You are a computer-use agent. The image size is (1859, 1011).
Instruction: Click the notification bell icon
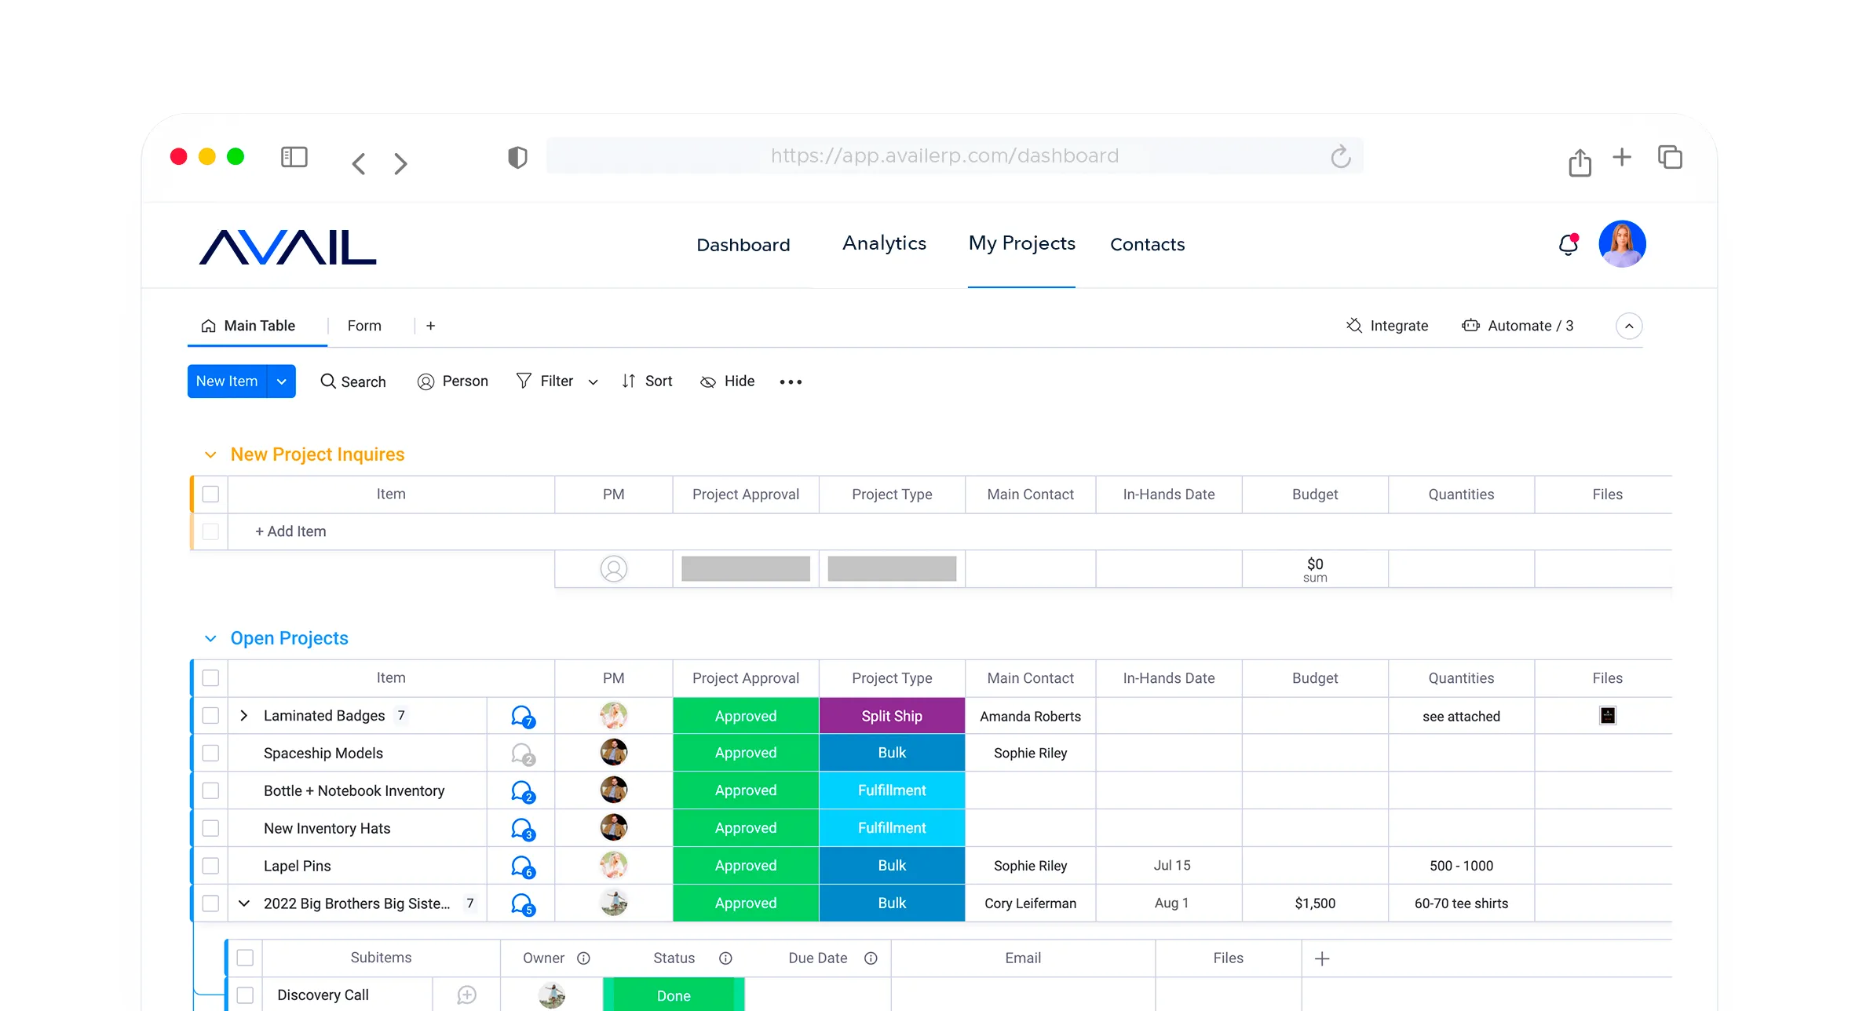click(1568, 245)
